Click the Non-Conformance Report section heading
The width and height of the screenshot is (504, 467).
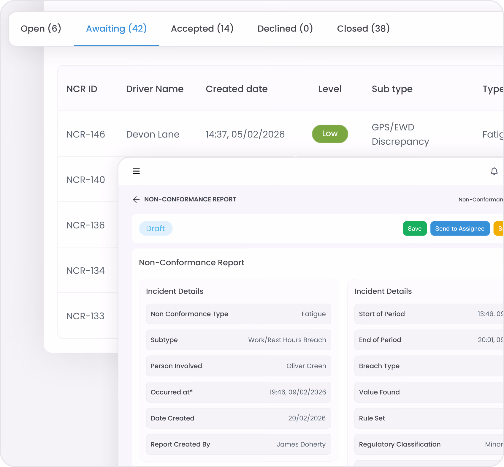coord(191,263)
